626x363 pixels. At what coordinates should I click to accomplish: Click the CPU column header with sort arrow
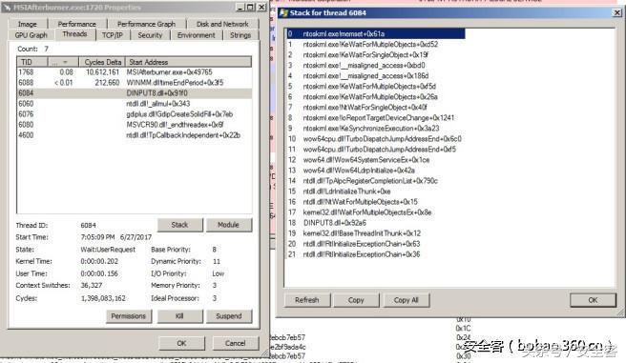point(63,62)
